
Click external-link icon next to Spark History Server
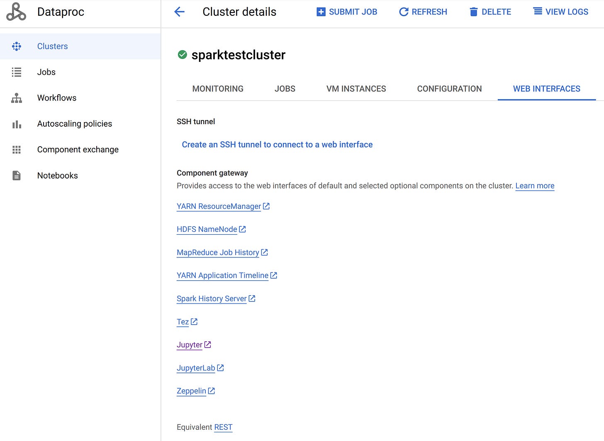[x=252, y=298]
